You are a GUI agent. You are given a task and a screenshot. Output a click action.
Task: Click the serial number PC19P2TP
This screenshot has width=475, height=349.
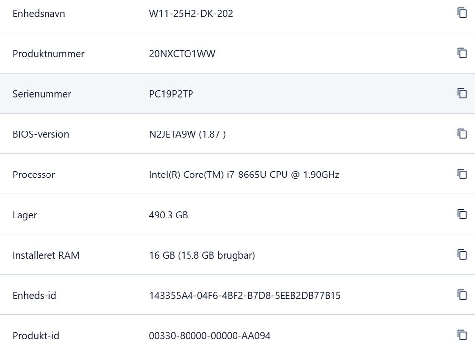(171, 94)
